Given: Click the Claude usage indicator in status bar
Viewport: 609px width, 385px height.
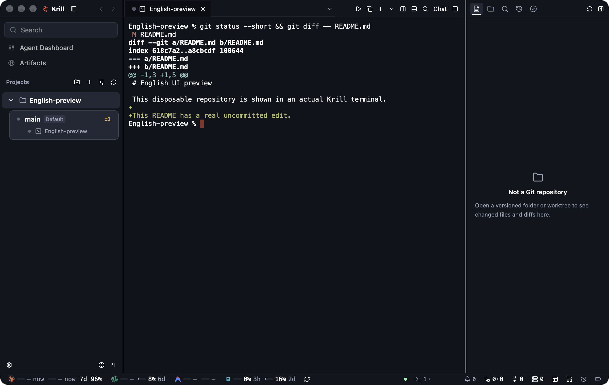Looking at the screenshot, I should 55,379.
